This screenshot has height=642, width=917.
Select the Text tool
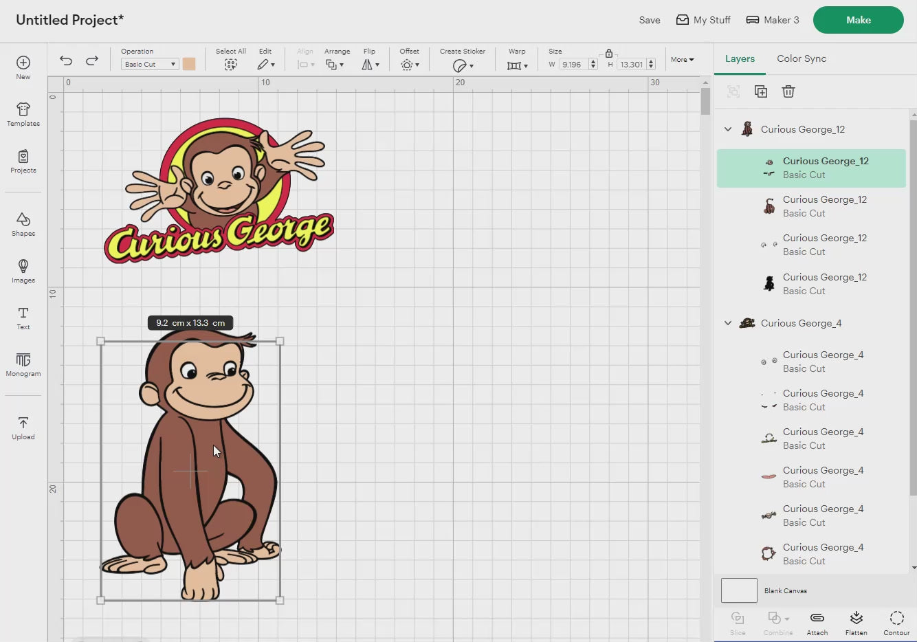23,313
